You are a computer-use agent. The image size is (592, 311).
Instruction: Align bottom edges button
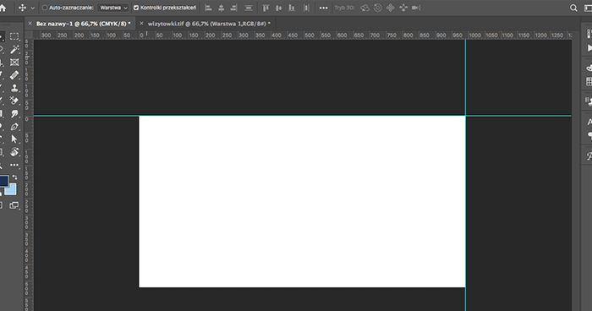point(292,8)
